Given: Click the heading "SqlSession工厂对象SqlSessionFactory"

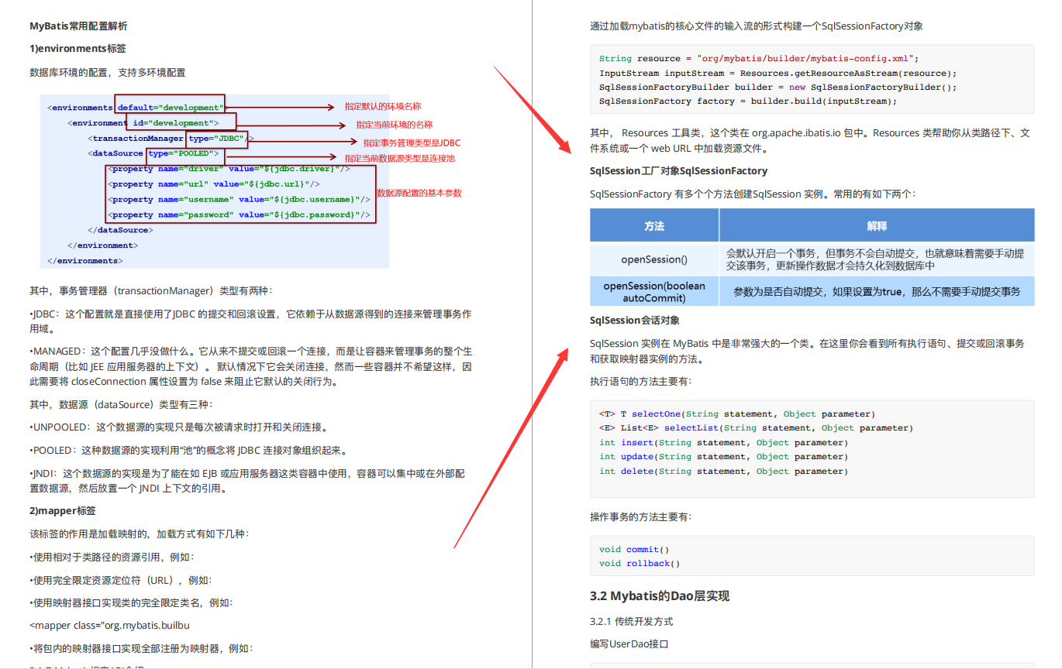Looking at the screenshot, I should tap(678, 170).
